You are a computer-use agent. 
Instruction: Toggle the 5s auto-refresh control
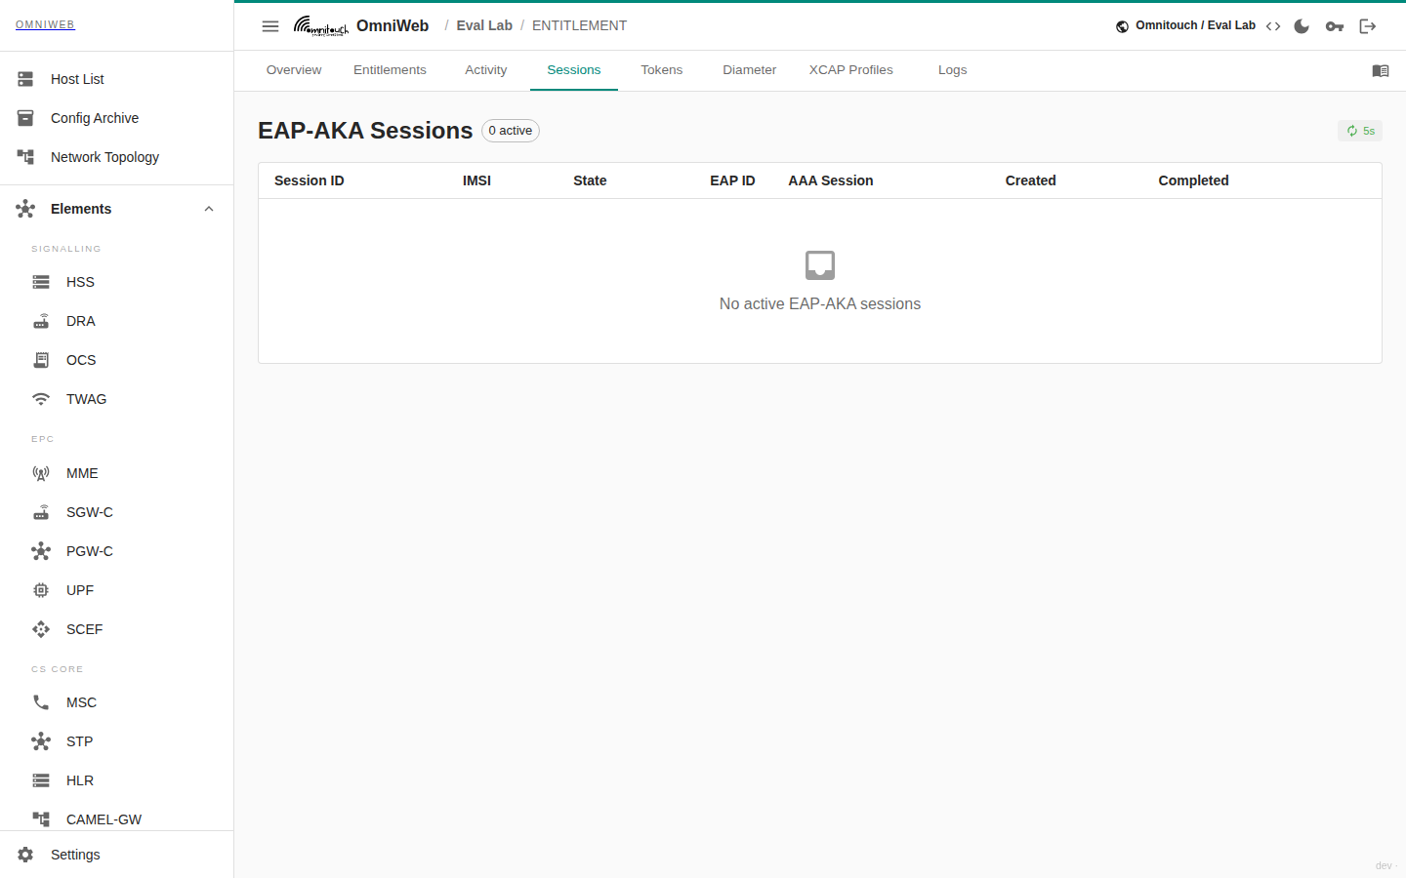[x=1360, y=131]
